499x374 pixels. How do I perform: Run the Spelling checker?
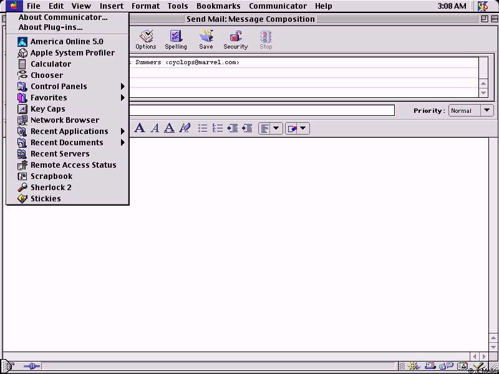click(176, 40)
